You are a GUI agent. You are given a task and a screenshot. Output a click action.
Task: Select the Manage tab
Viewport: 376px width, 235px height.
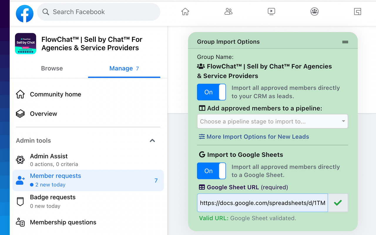pyautogui.click(x=121, y=68)
